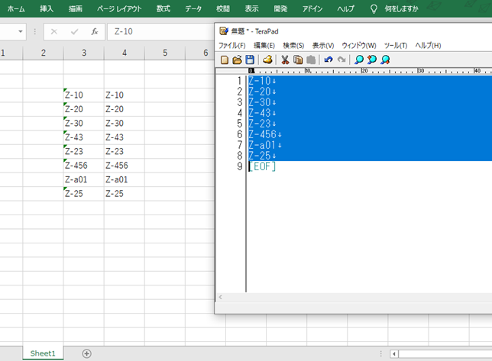Click Excel formula bar Enter checkmark icon
The height and width of the screenshot is (361, 492).
click(x=74, y=31)
